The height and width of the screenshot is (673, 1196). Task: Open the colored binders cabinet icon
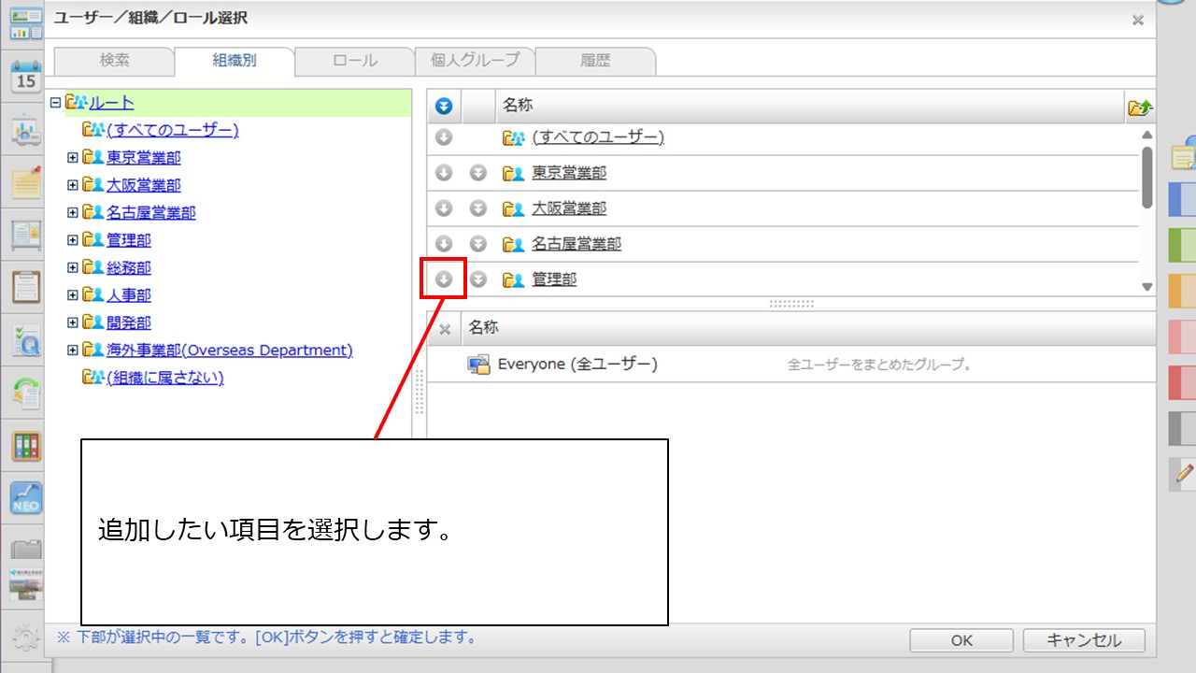(x=25, y=445)
